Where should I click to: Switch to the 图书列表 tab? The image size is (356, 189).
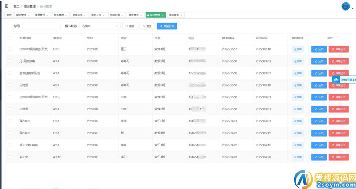pyautogui.click(x=117, y=15)
